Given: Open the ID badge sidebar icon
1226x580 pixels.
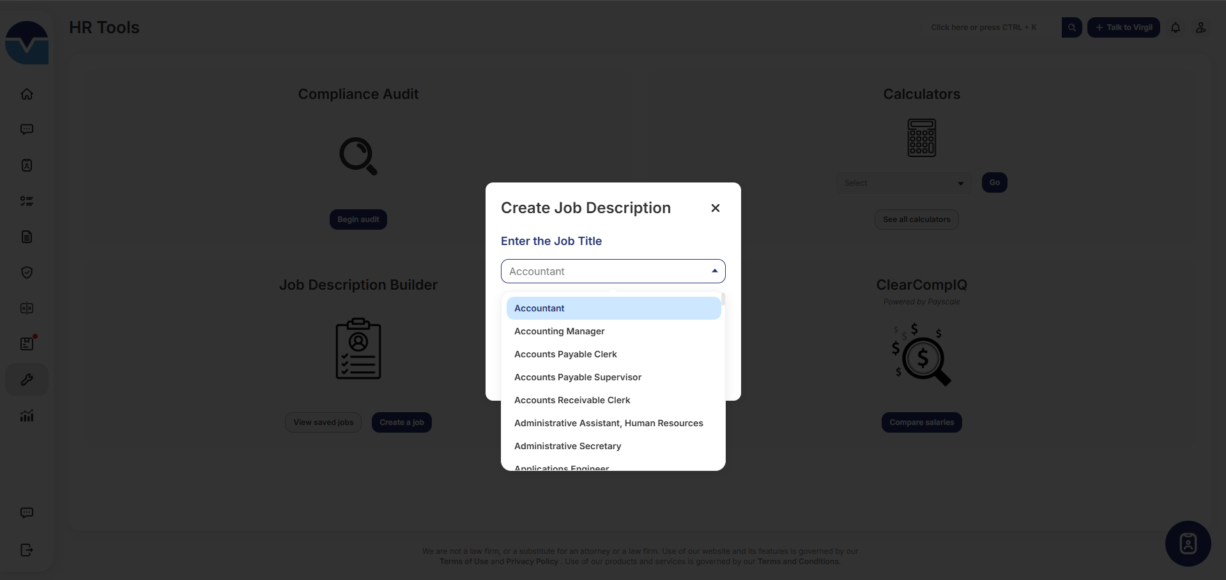Looking at the screenshot, I should (x=27, y=165).
